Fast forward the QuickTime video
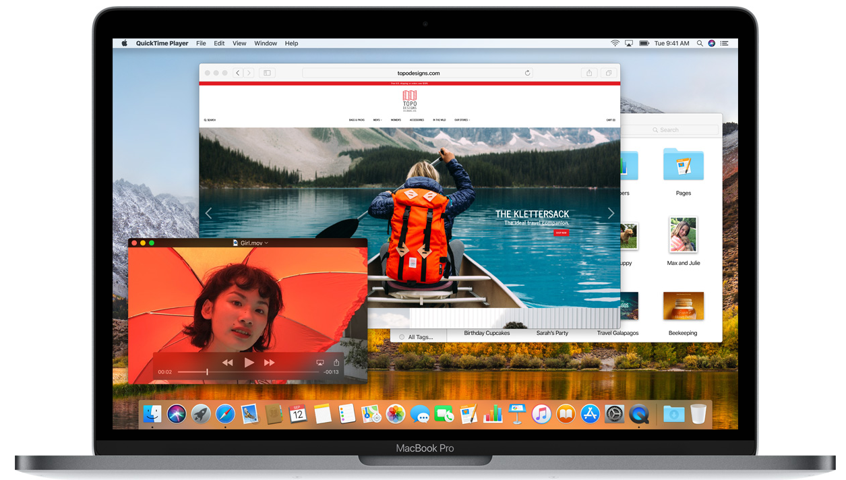The image size is (846, 480). click(x=270, y=363)
